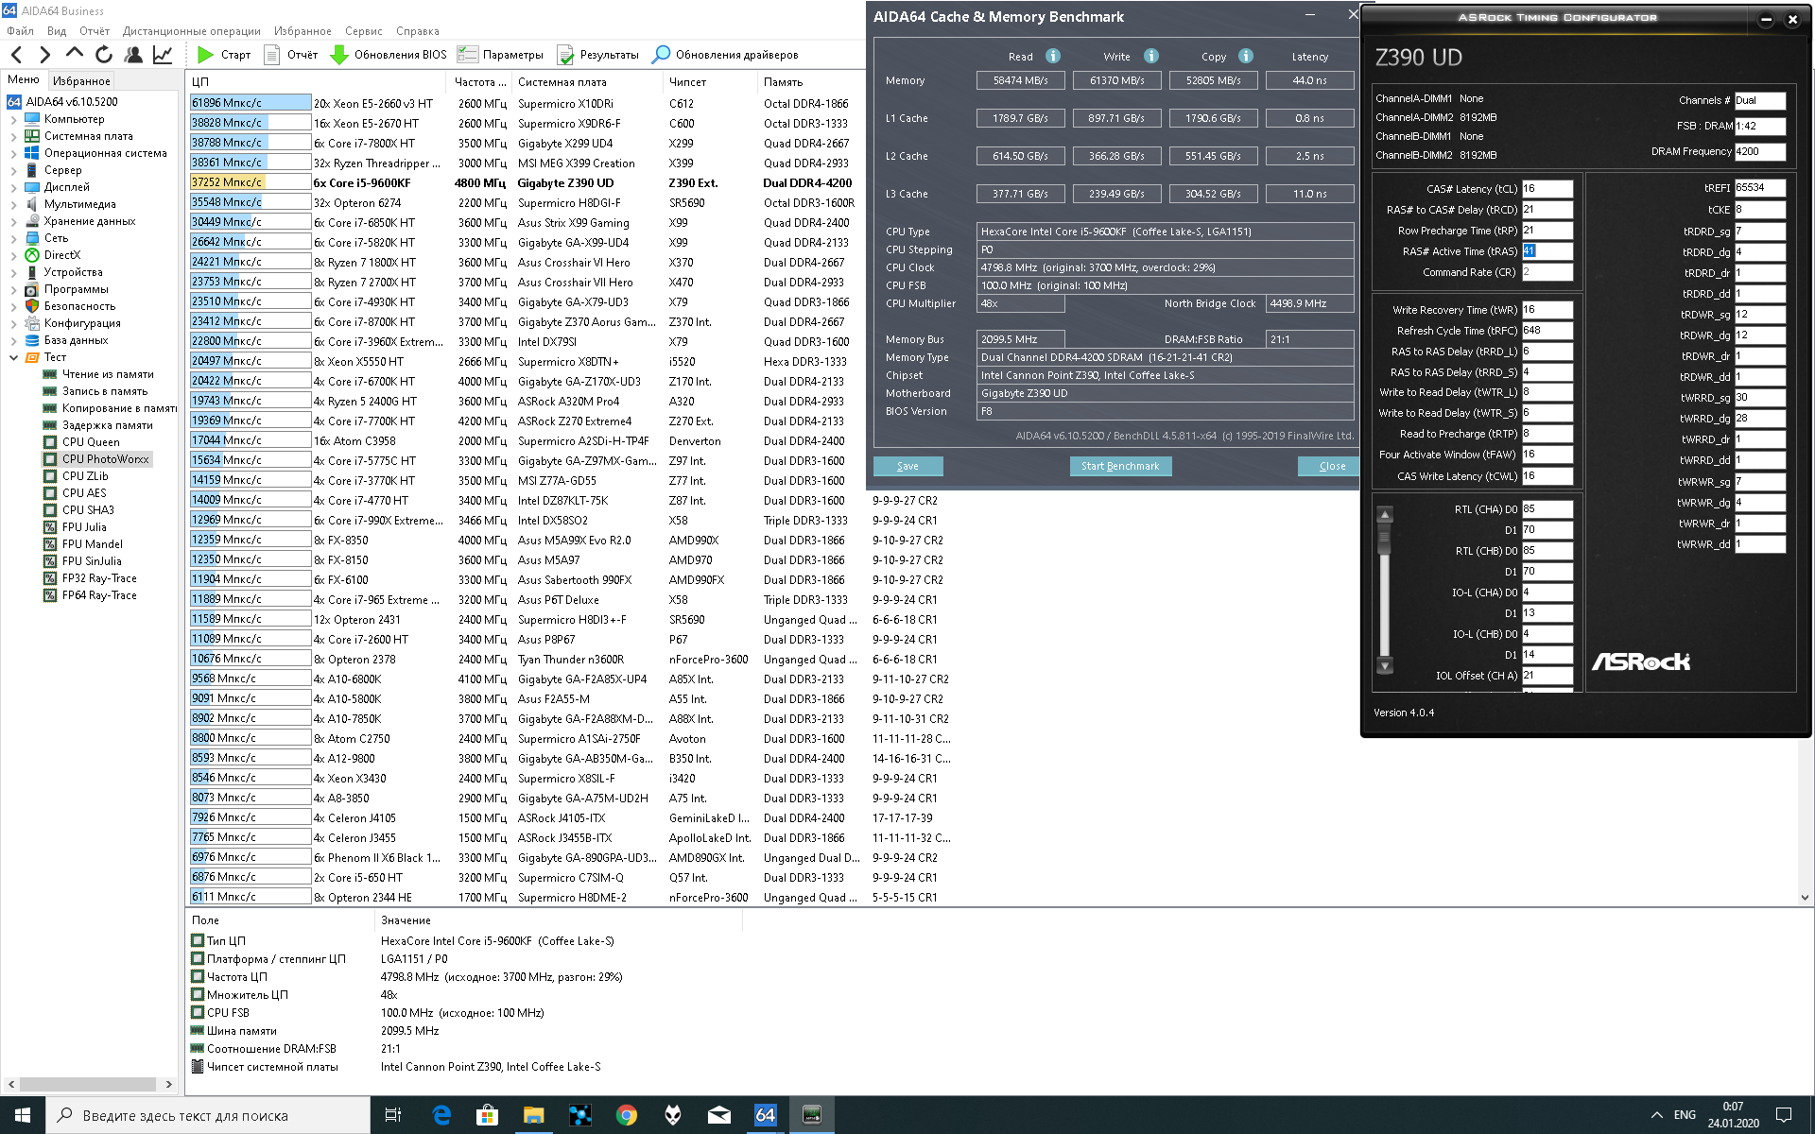Click the green Start benchmark play icon
The height and width of the screenshot is (1134, 1815).
[x=205, y=55]
